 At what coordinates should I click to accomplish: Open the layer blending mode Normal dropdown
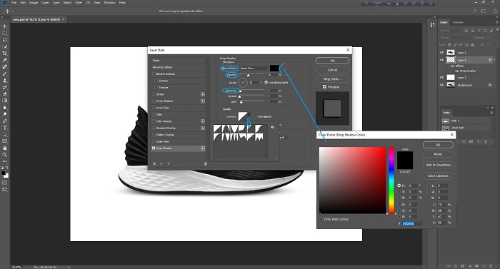point(455,38)
